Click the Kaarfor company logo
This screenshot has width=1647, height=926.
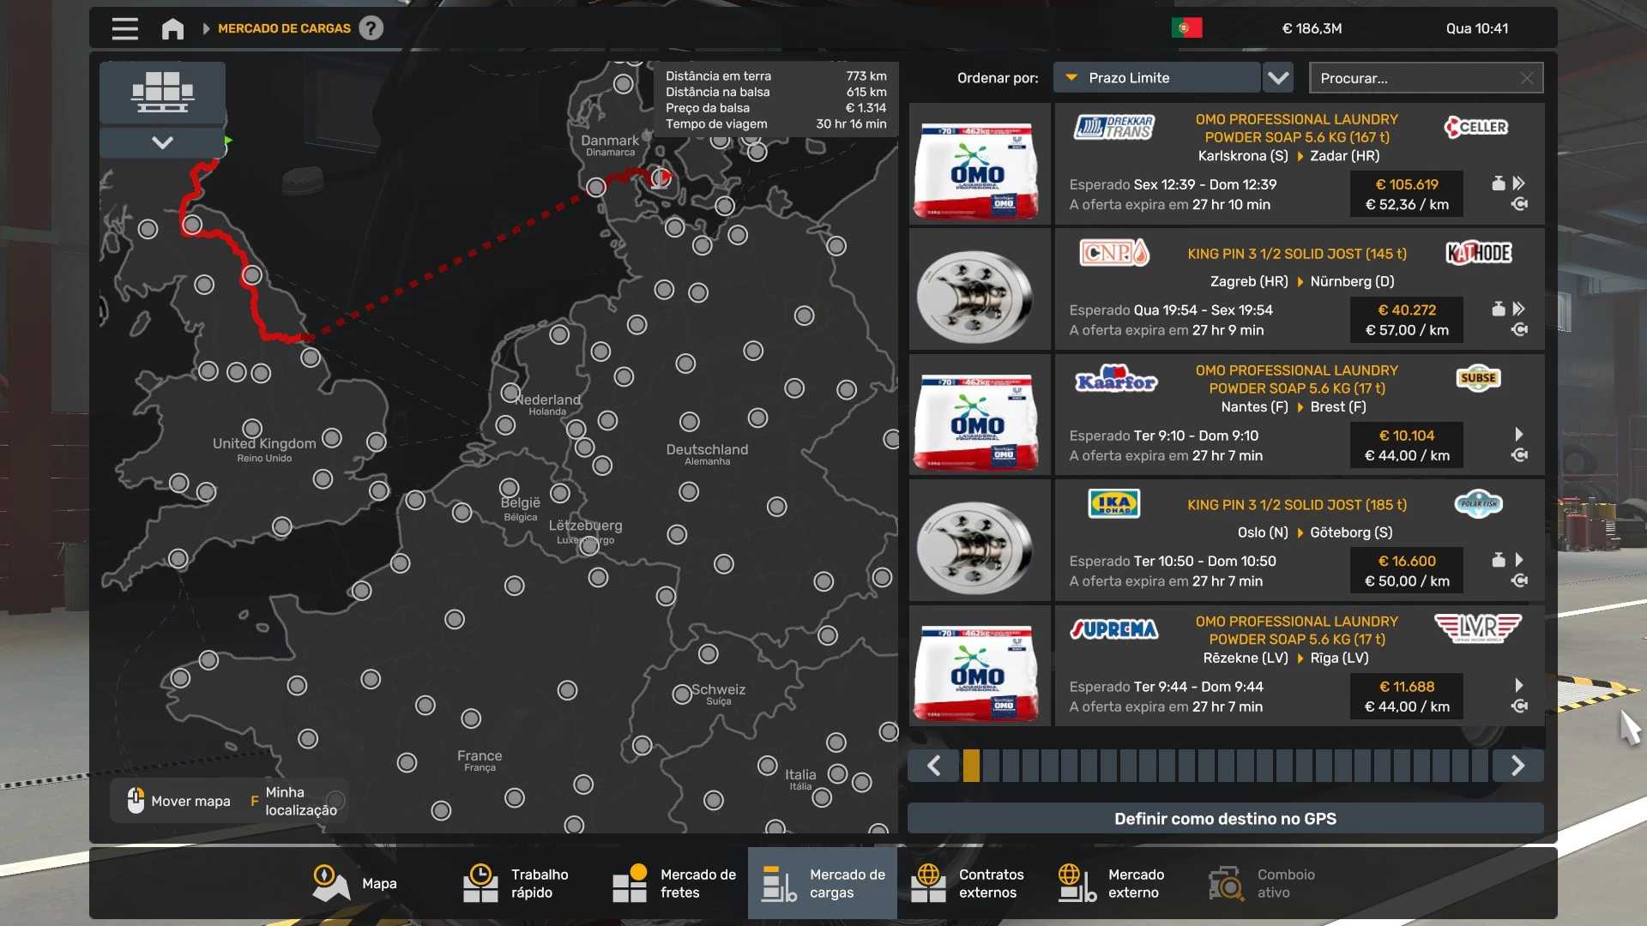tap(1115, 379)
